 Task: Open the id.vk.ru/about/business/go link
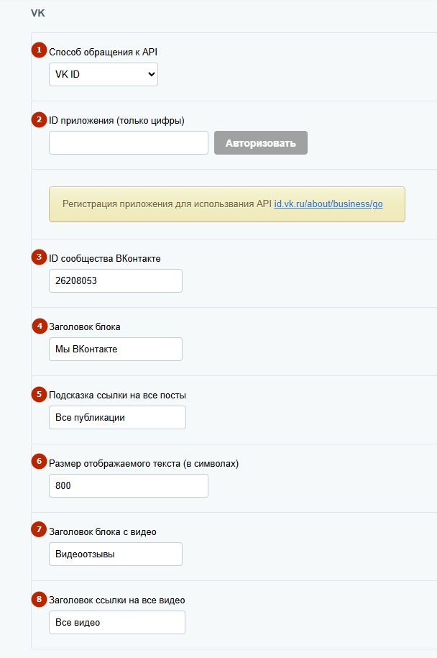[x=328, y=204]
